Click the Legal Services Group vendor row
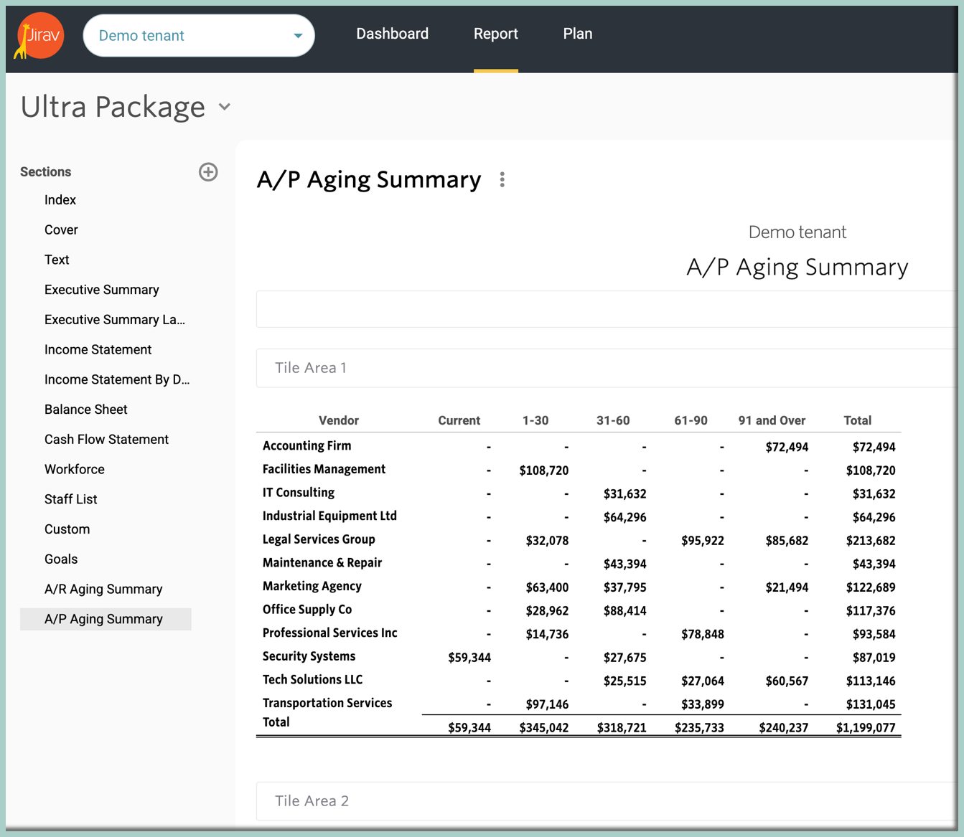 579,540
